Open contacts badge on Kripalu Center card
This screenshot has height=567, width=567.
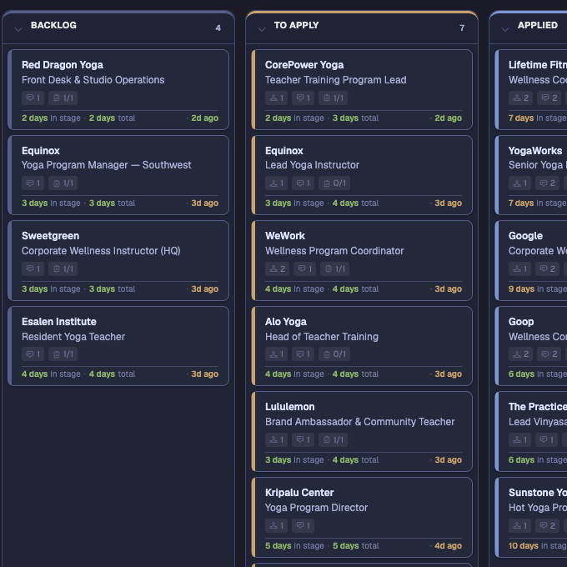pos(276,525)
